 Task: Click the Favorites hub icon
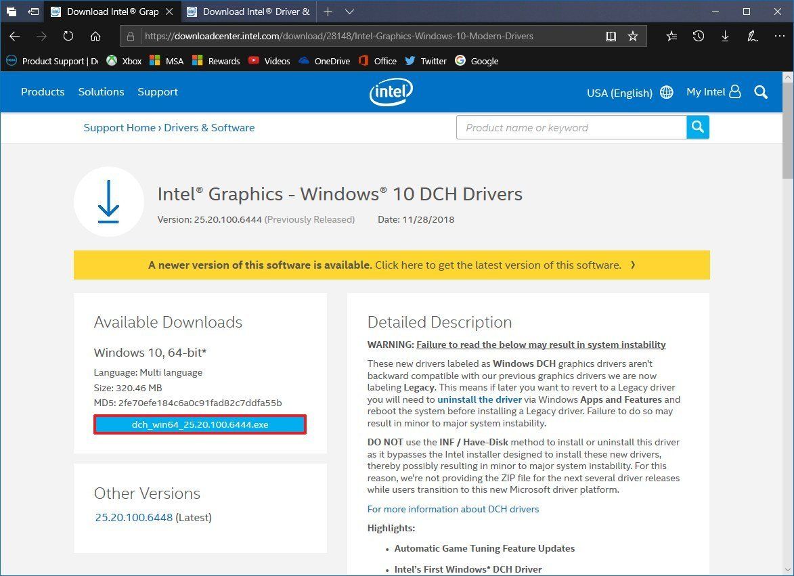pyautogui.click(x=671, y=37)
